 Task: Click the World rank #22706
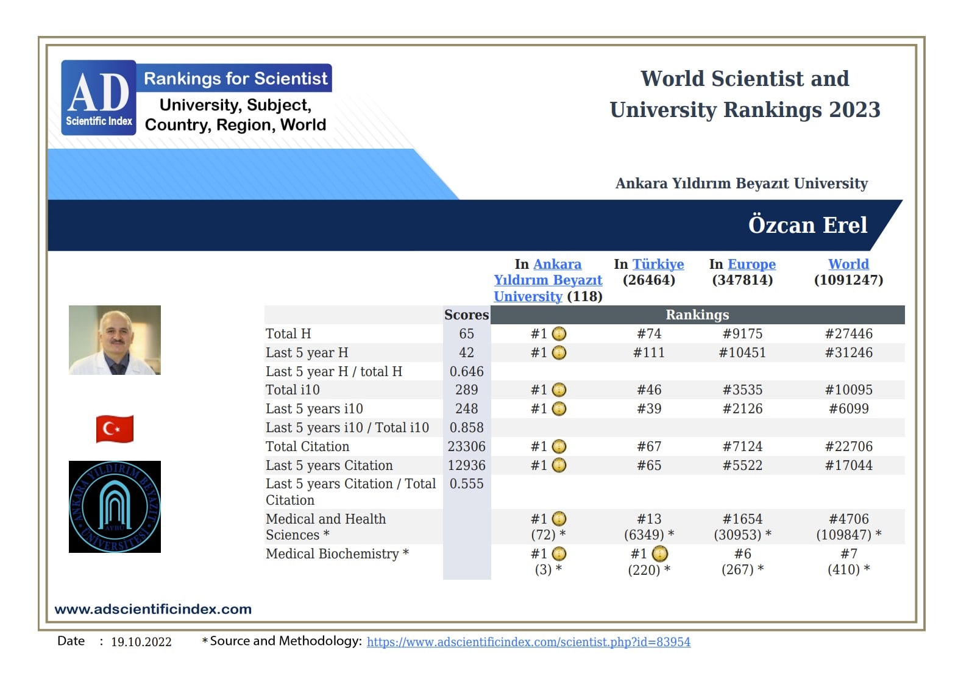(x=848, y=447)
